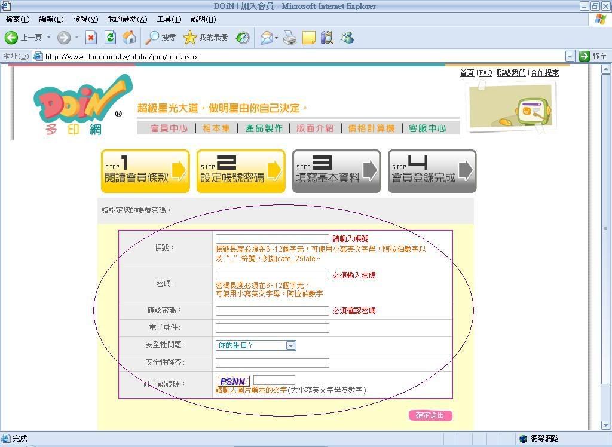This screenshot has width=612, height=447.
Task: Submit the form with 確定送出 button
Action: 430,415
